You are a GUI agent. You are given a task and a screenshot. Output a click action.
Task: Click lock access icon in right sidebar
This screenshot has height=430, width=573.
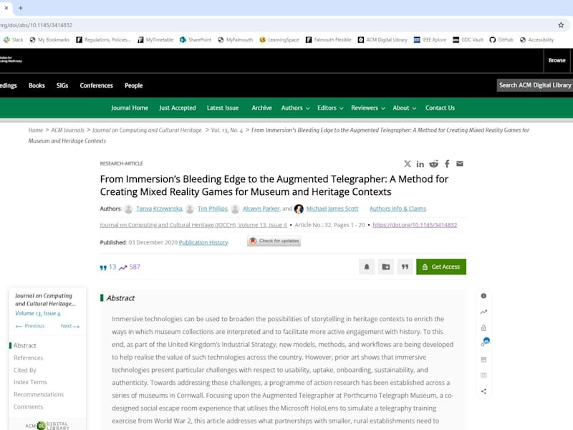point(483,328)
